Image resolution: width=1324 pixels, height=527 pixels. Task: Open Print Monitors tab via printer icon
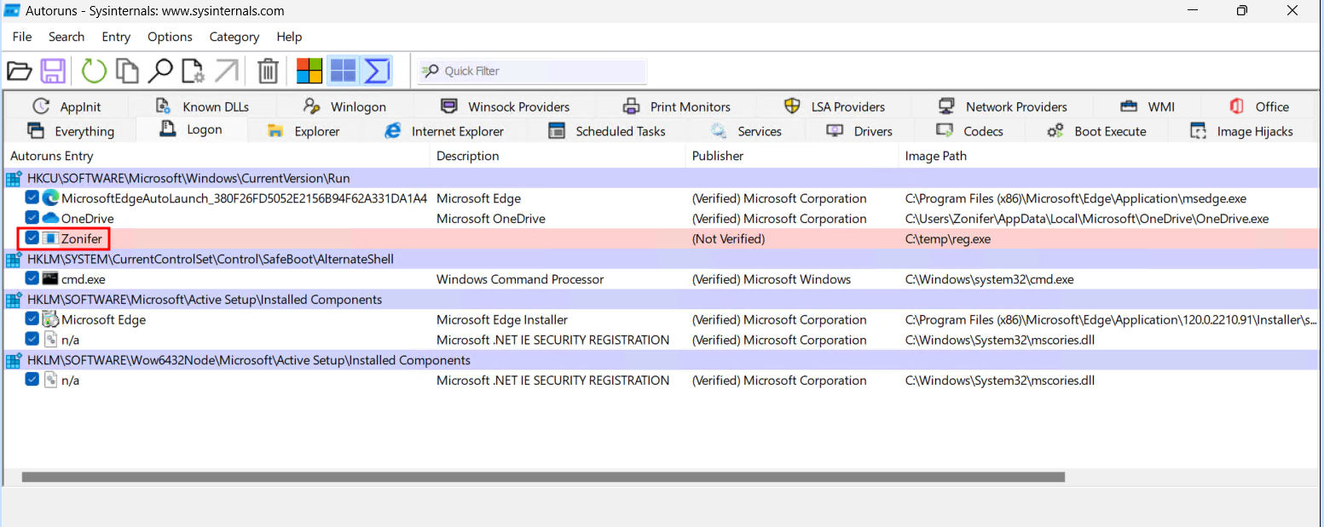pyautogui.click(x=631, y=106)
